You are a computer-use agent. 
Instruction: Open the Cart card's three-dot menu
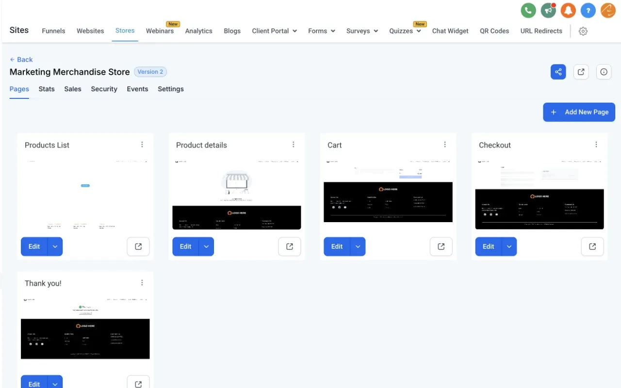click(x=445, y=145)
